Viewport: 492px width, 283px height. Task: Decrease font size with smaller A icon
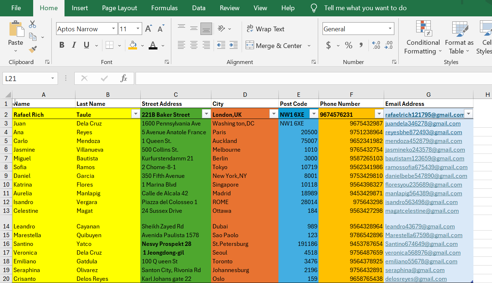161,29
